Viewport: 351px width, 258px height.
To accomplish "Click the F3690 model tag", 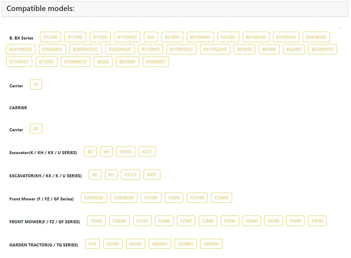I will click(317, 221).
